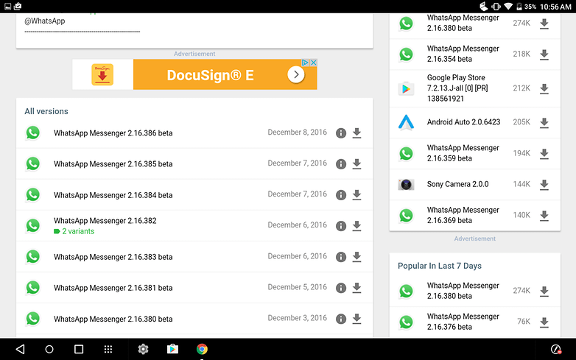Download Sony Camera 2.0.0
Screen dimensions: 576x360
(544, 185)
